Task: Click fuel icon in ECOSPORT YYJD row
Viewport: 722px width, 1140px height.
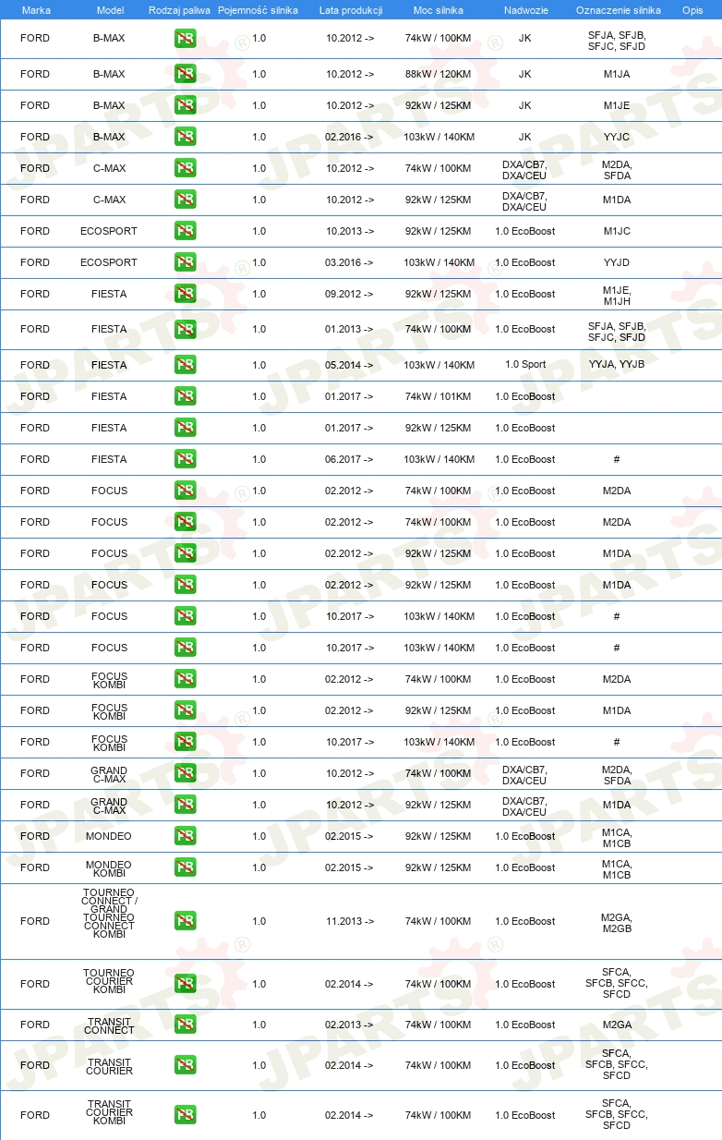Action: tap(185, 262)
